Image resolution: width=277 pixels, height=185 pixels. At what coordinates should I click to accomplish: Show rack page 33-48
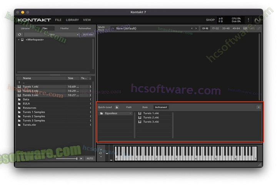[226, 28]
